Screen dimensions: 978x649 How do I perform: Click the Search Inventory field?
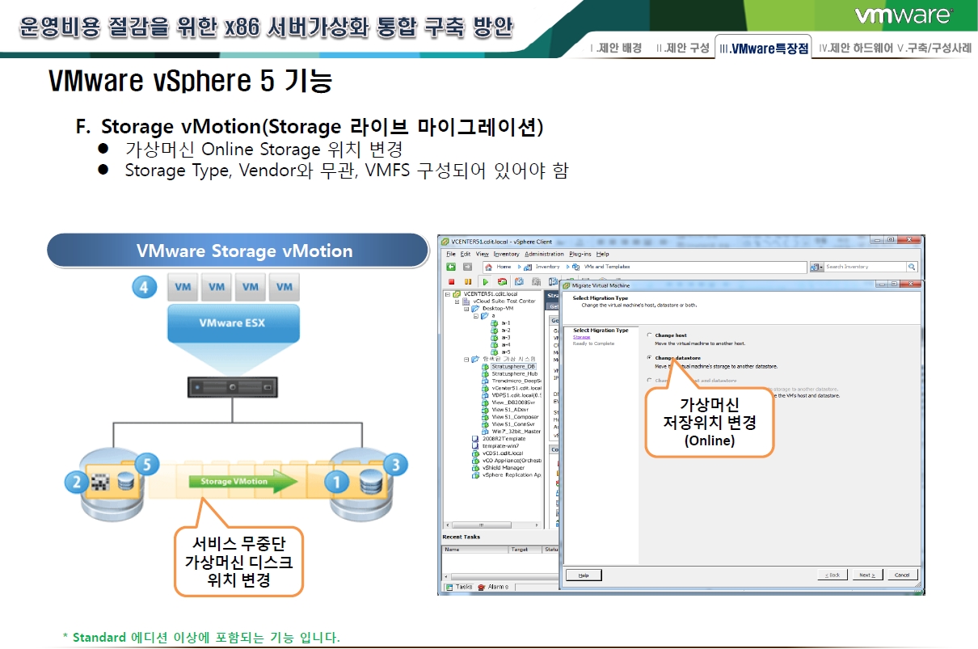pos(866,267)
